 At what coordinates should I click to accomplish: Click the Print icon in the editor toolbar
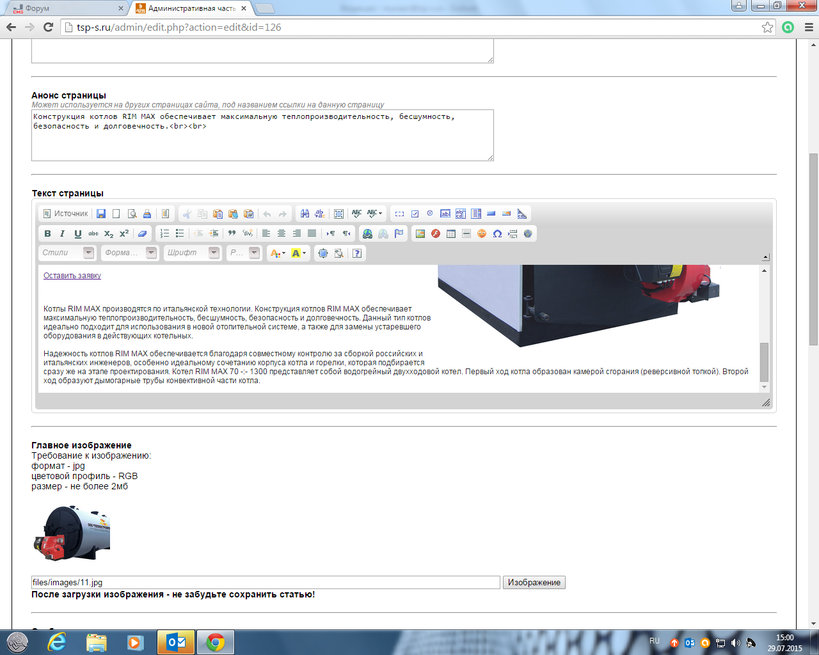tap(147, 214)
